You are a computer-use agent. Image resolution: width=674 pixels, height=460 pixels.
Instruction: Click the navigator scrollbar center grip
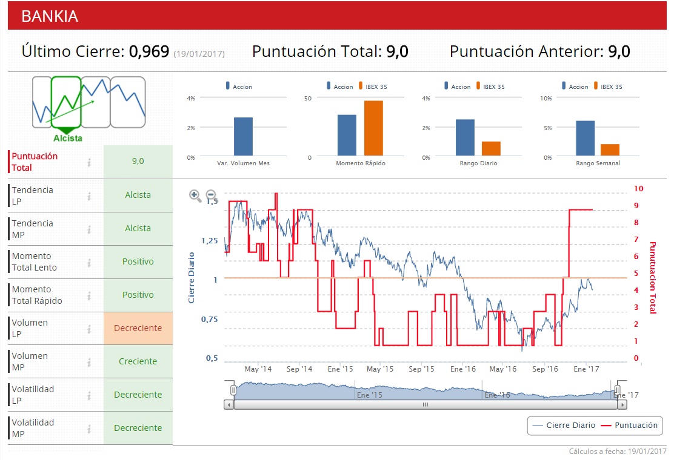425,405
